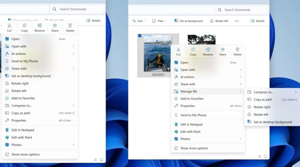Switch to large thumbnails view in right window
The height and width of the screenshot is (167, 300).
265,156
